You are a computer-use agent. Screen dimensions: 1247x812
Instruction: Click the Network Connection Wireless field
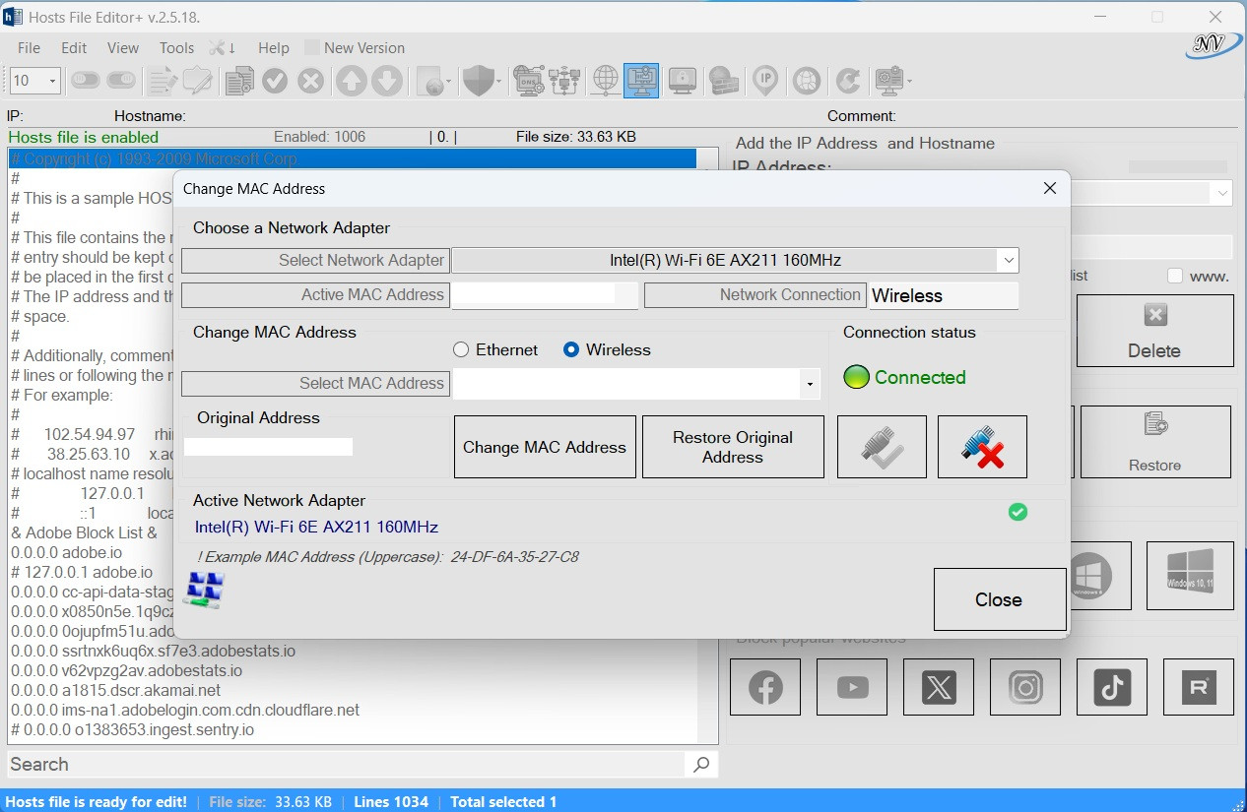944,295
